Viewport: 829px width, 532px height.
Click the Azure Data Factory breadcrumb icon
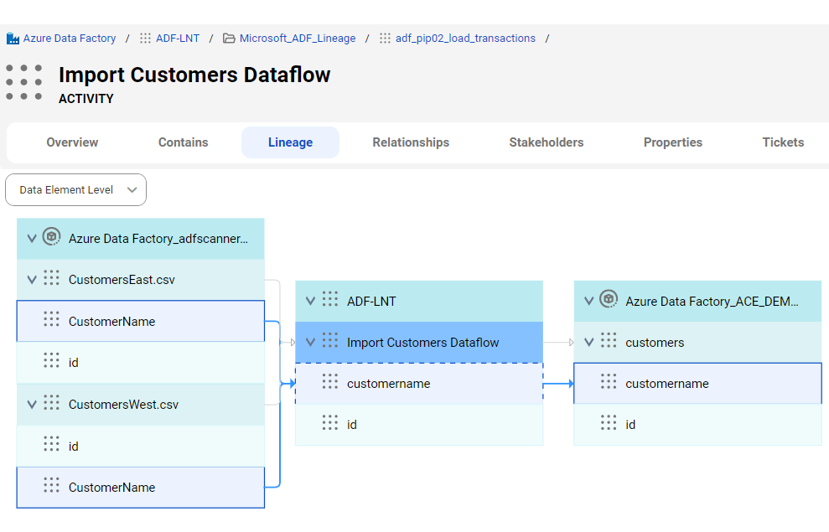coord(13,38)
